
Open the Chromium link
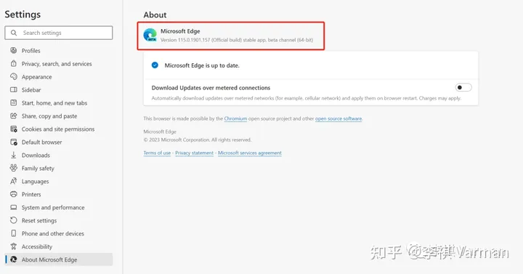click(235, 118)
